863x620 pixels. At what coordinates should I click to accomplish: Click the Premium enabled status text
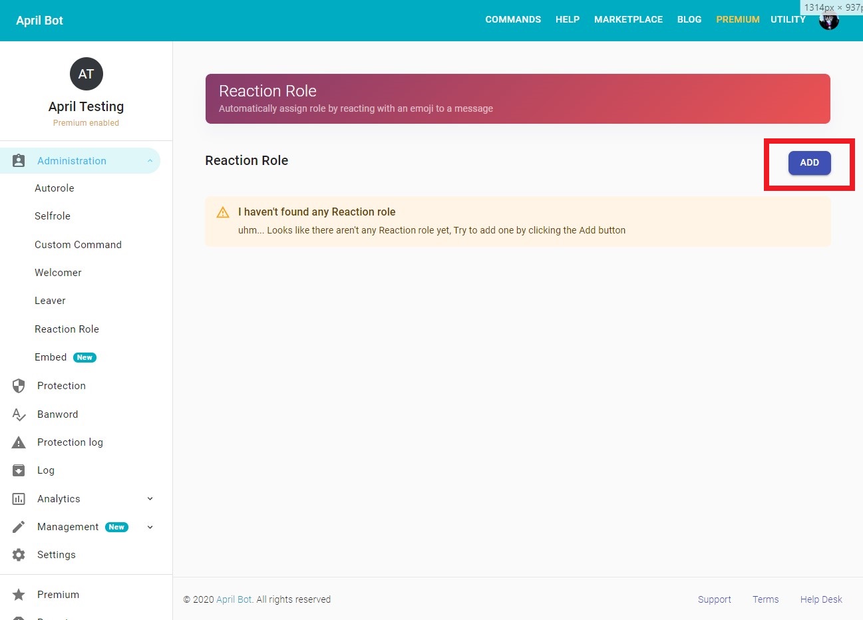[x=86, y=123]
